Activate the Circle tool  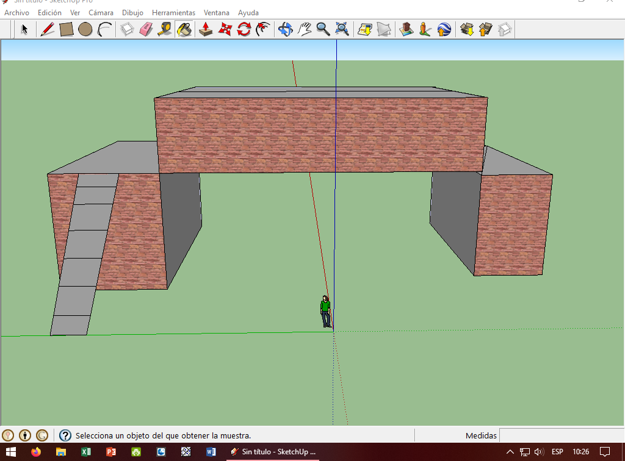click(x=85, y=29)
